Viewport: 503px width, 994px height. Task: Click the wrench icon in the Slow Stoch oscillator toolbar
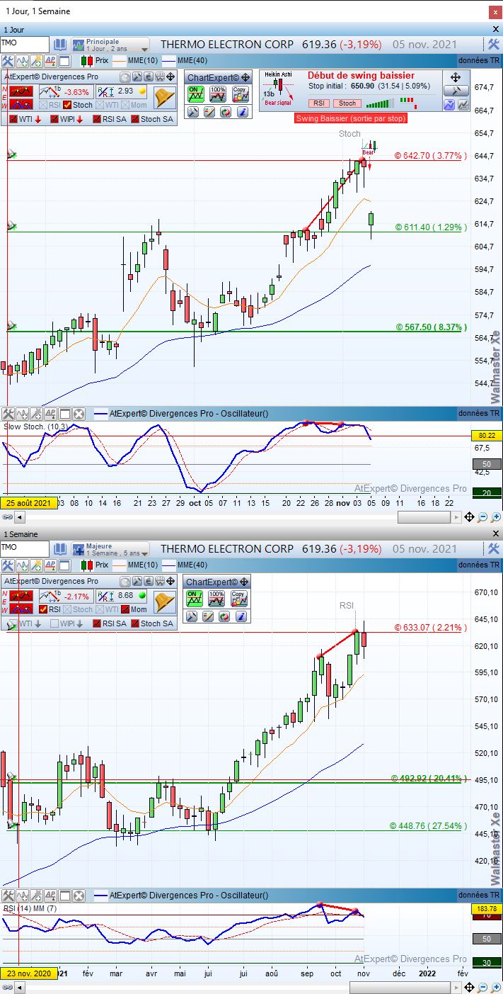8,414
